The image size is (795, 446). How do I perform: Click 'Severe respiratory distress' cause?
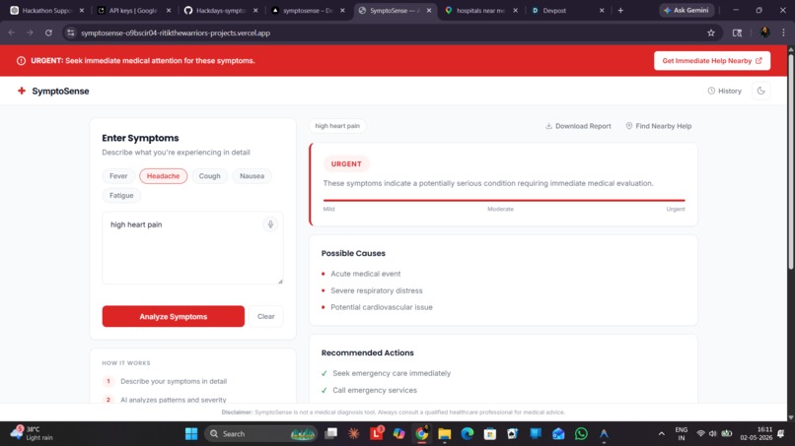pos(376,290)
